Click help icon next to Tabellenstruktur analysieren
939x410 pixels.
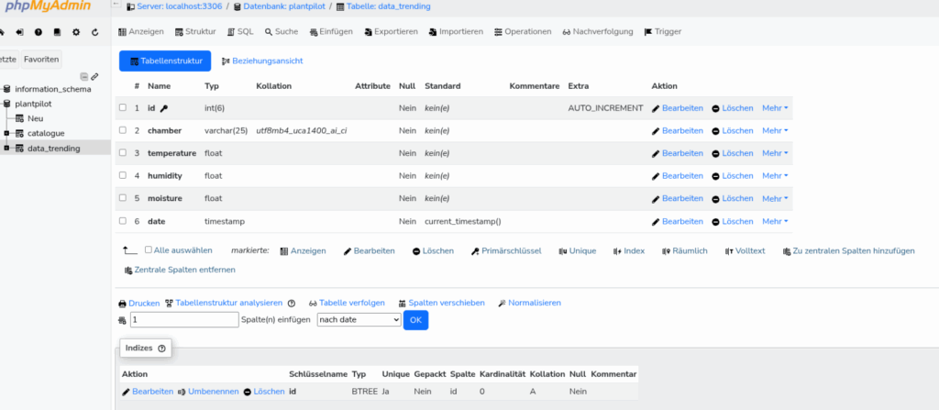292,303
